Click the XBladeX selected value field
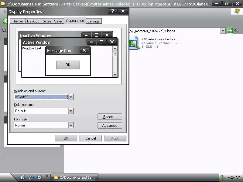 (x=41, y=97)
